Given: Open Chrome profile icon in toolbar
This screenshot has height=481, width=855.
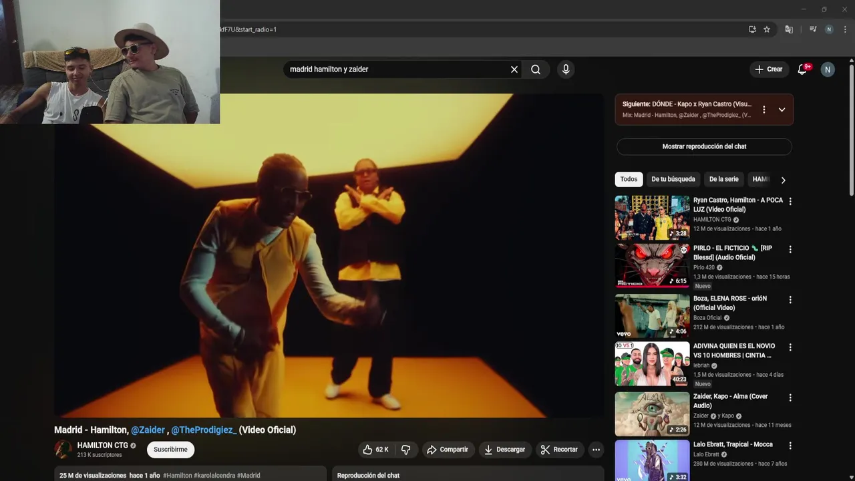Looking at the screenshot, I should pyautogui.click(x=829, y=29).
